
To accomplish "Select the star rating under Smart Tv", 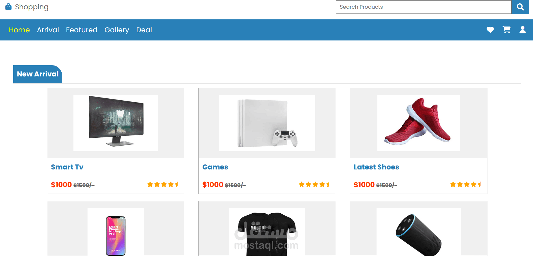I will click(163, 184).
